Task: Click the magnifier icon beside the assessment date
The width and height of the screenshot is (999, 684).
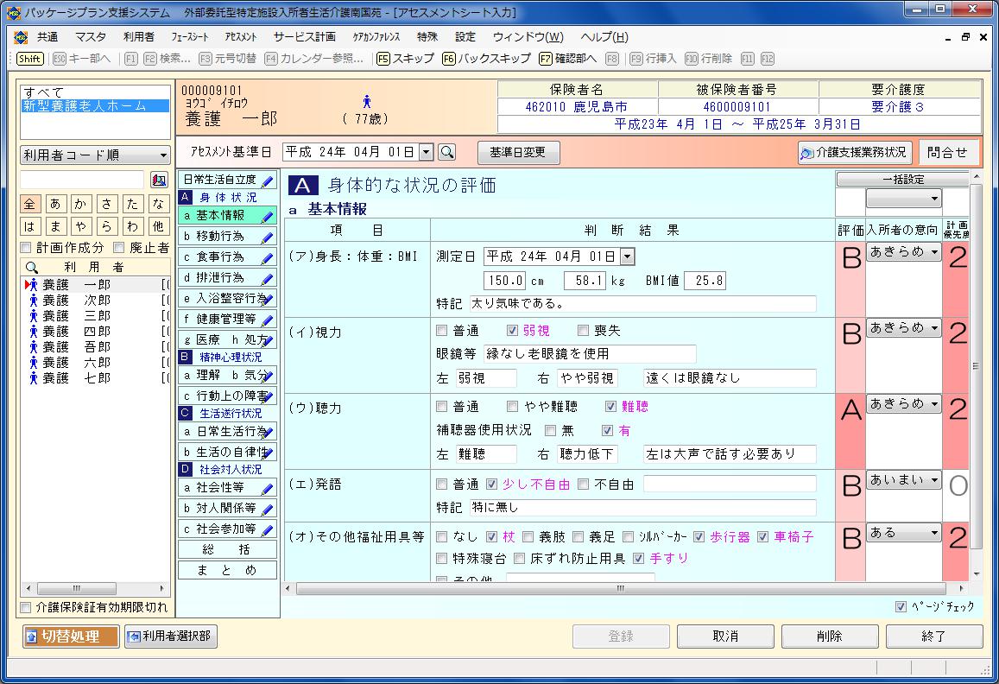Action: click(447, 152)
